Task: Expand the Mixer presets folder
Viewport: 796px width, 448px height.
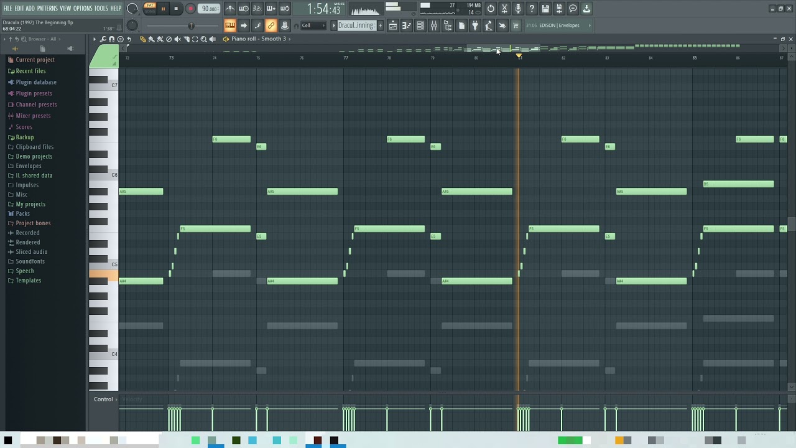Action: pos(33,116)
